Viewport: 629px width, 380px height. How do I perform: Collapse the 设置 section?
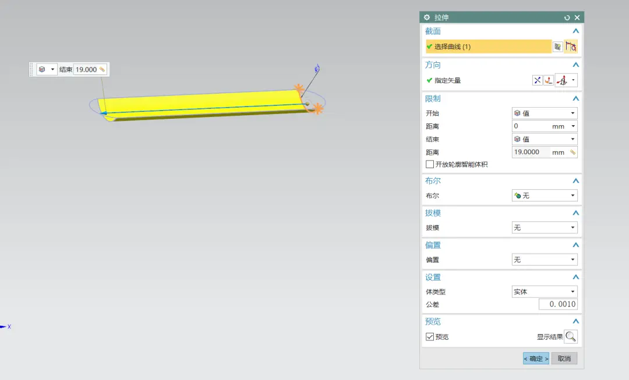point(575,277)
